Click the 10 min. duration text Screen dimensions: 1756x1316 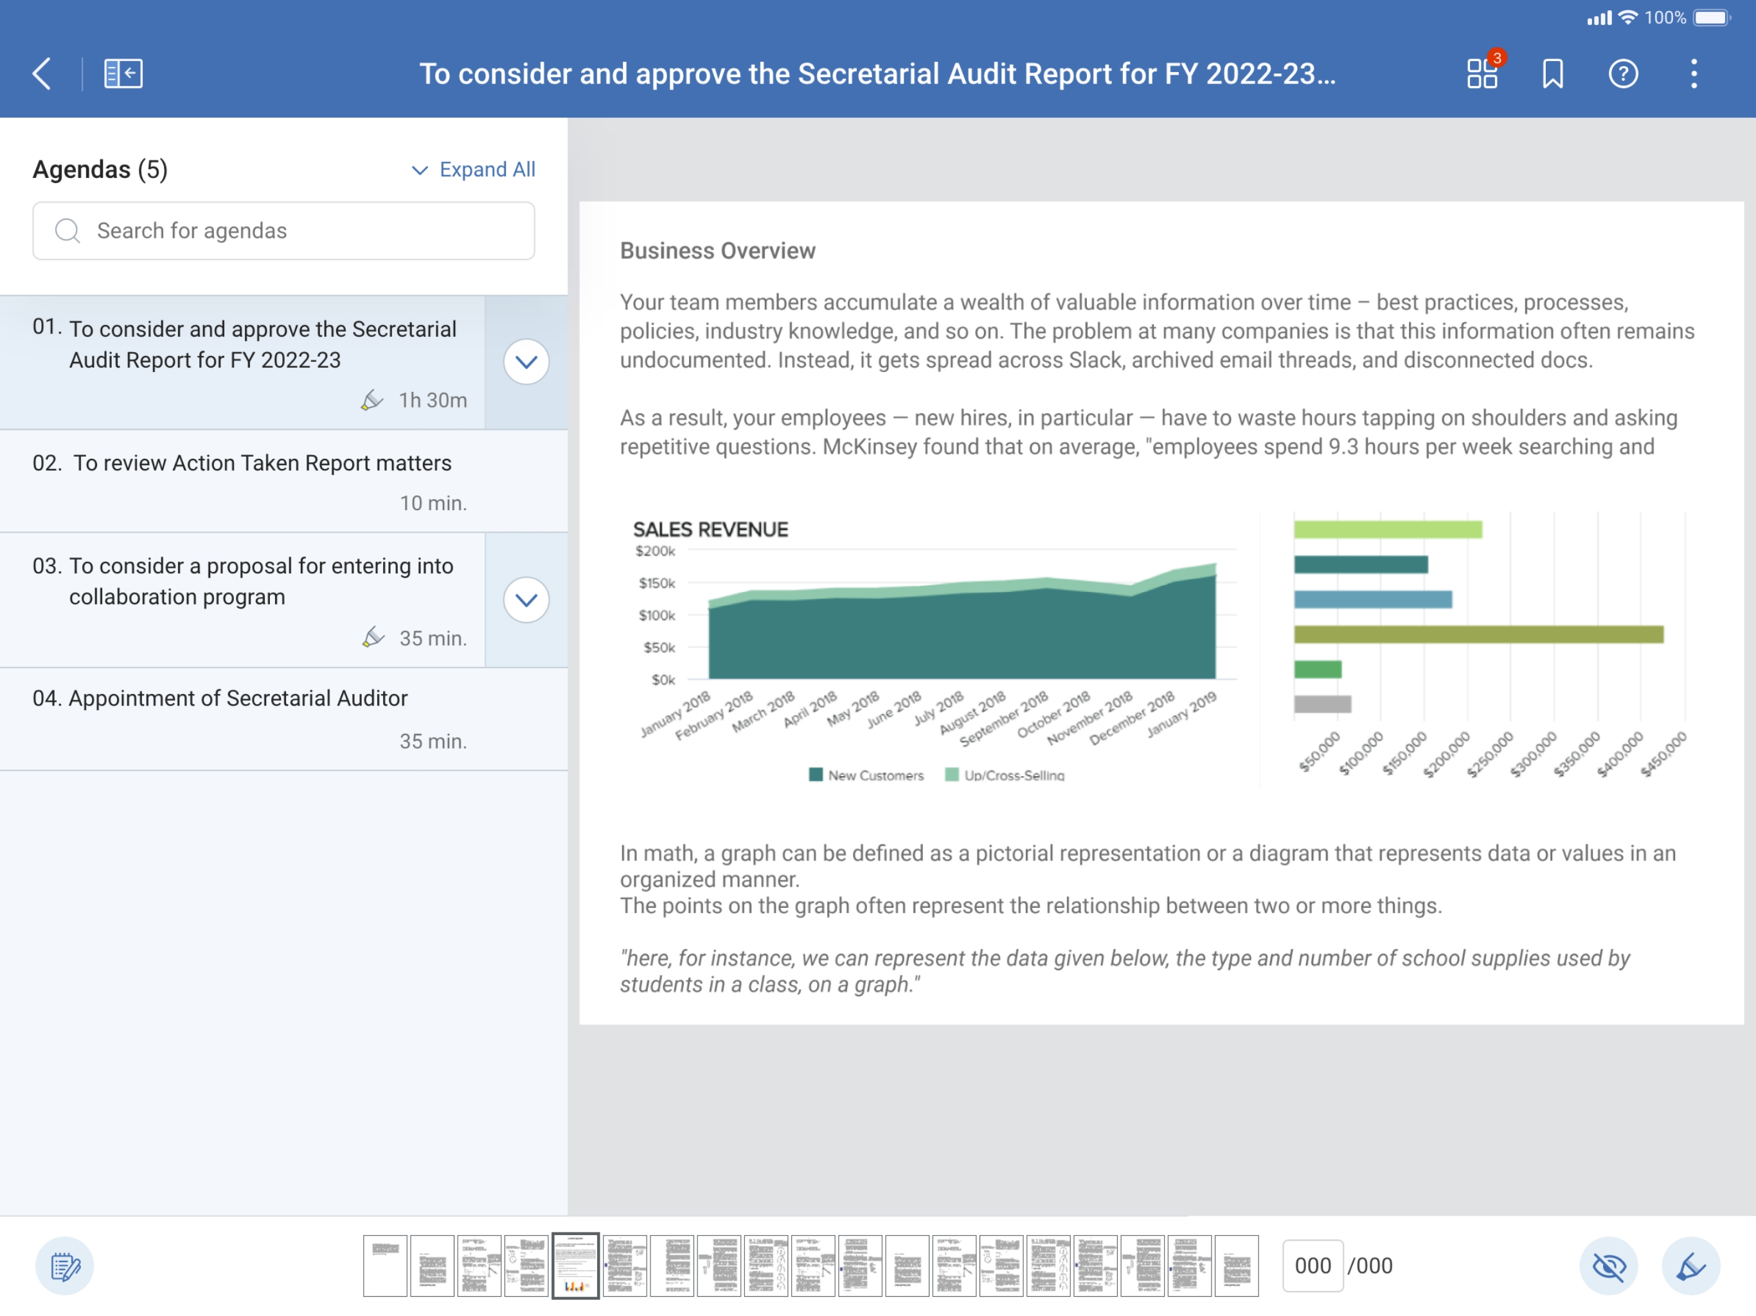(433, 503)
